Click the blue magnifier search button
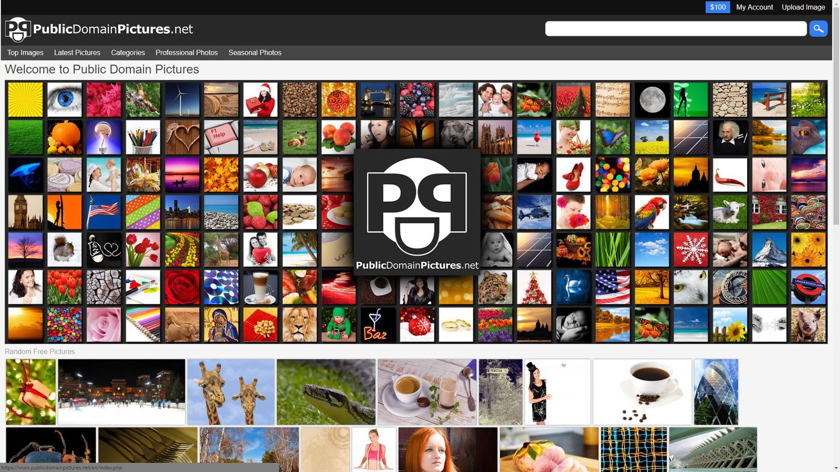Viewport: 840px width, 472px height. point(818,29)
